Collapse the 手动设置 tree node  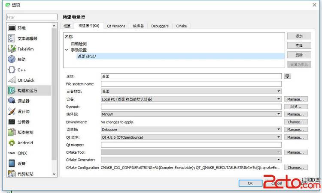pyautogui.click(x=67, y=50)
